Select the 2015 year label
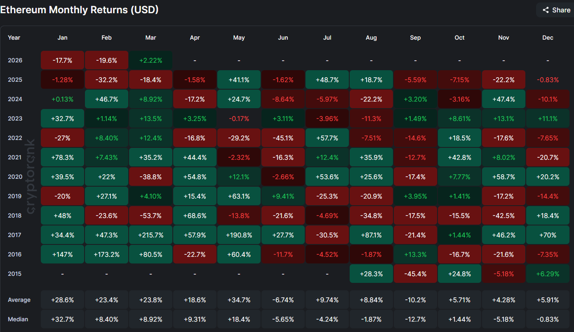 pyautogui.click(x=15, y=273)
